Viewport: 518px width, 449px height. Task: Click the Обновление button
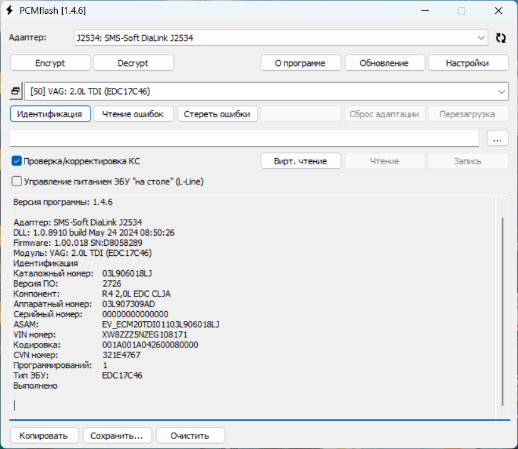(384, 63)
